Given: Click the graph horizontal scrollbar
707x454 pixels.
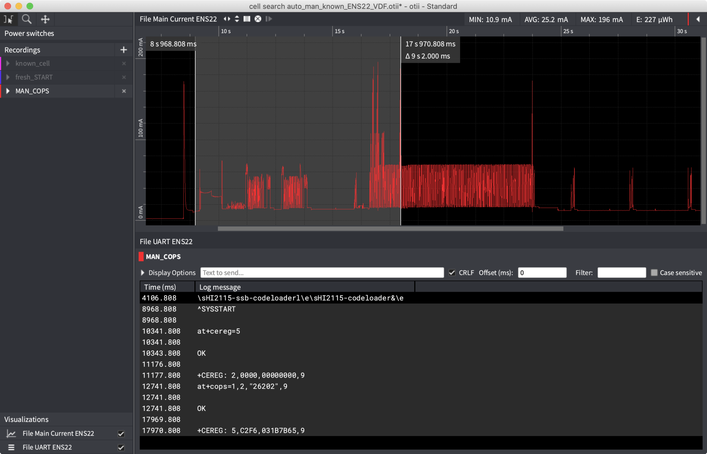Looking at the screenshot, I should click(390, 229).
